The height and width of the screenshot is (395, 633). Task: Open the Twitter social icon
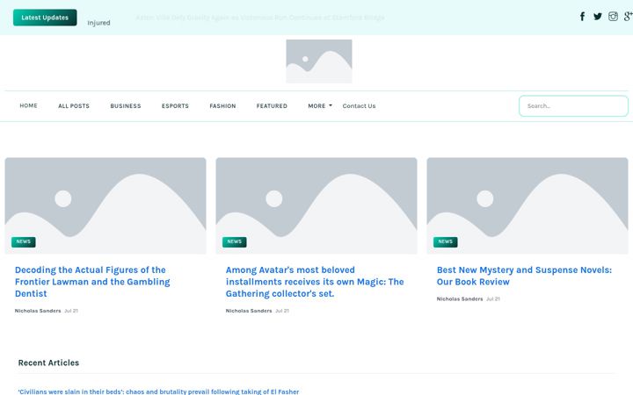pos(598,17)
